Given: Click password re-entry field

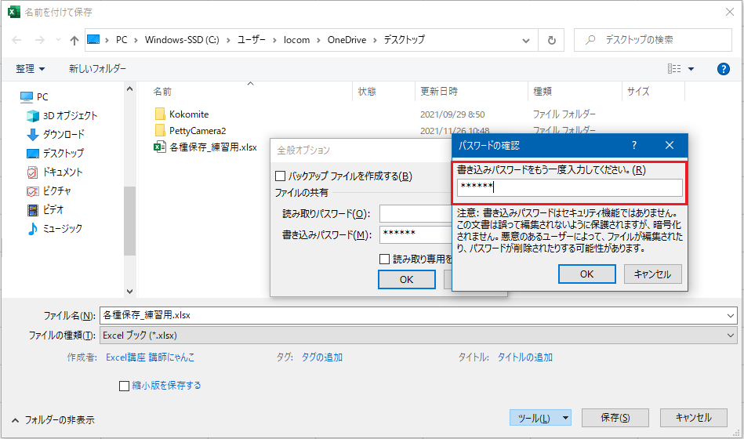Looking at the screenshot, I should (569, 187).
